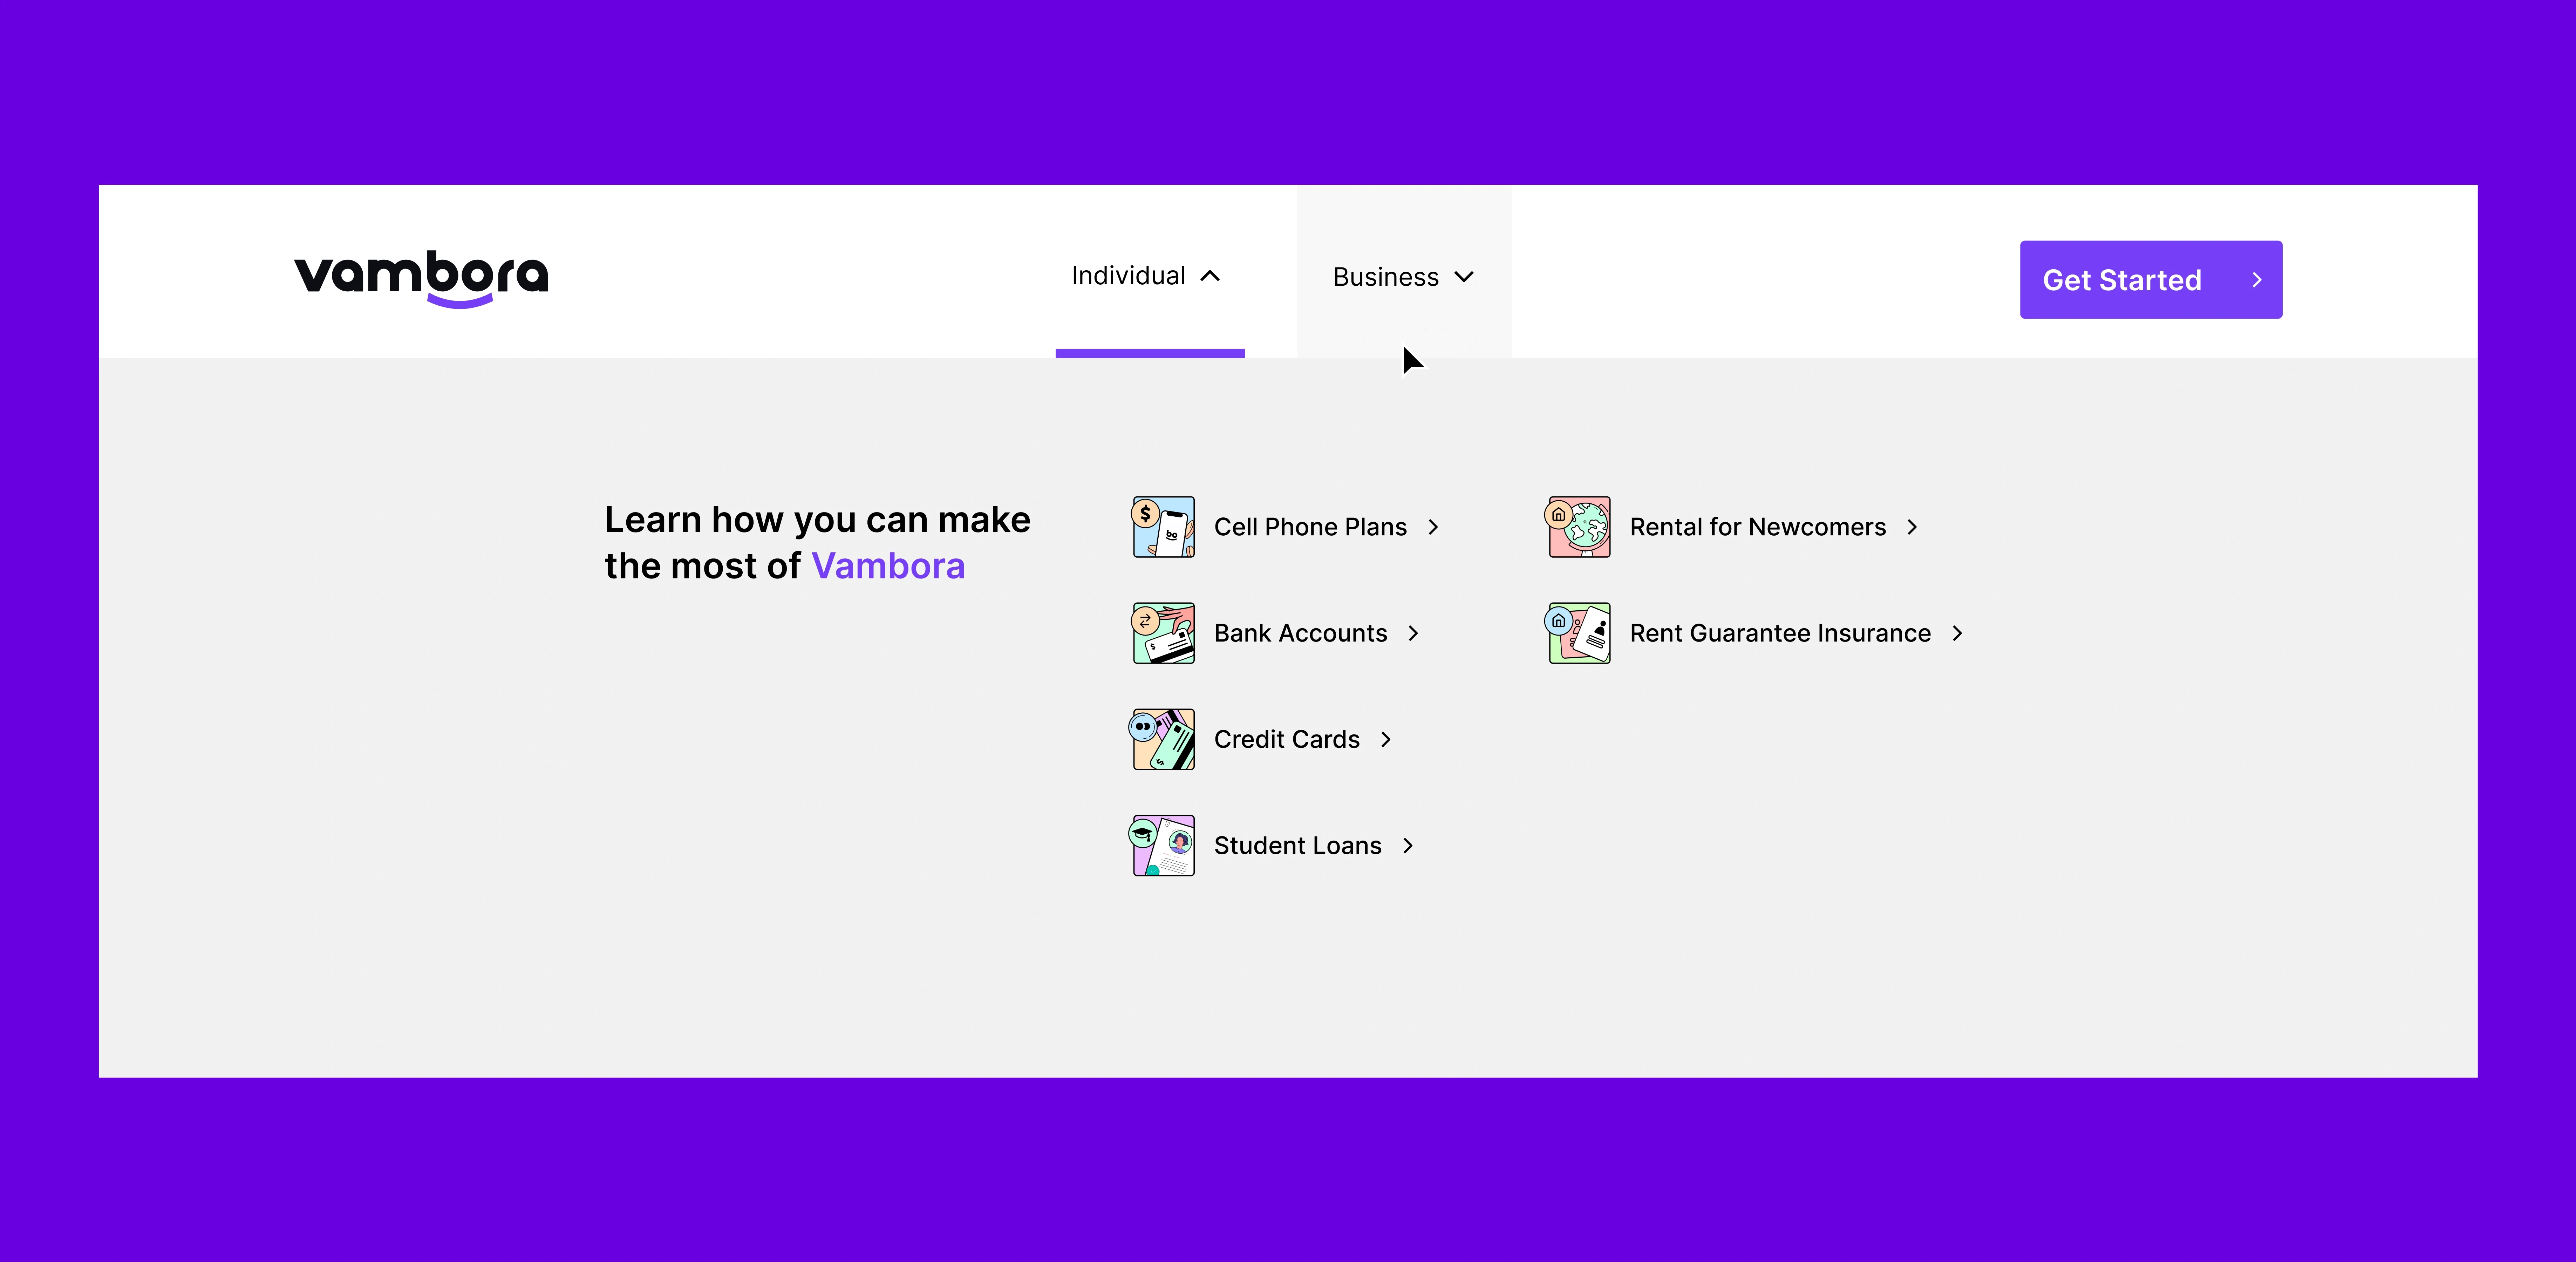Click the chevron next to Cell Phone Plans
This screenshot has width=2576, height=1262.
(1433, 527)
